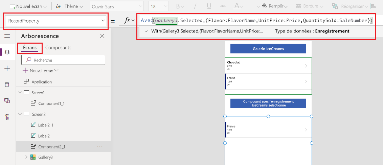Toggle underline formatting

tap(209, 6)
